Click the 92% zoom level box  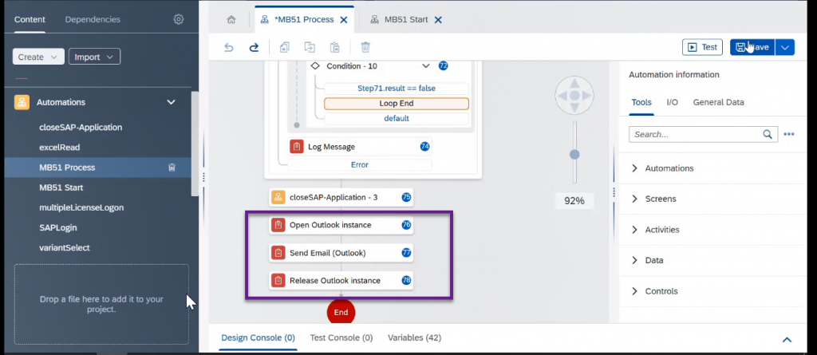(x=574, y=201)
